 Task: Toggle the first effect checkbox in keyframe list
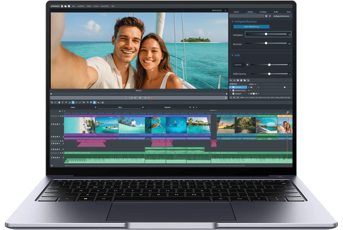(233, 87)
